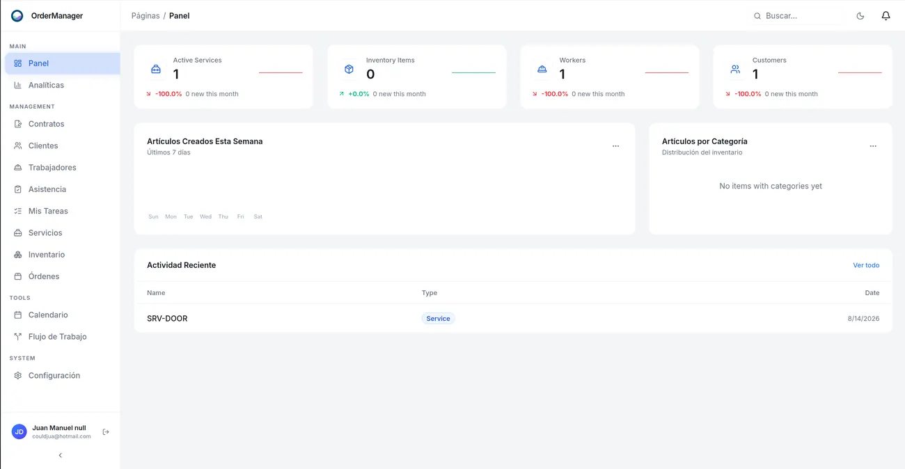Click the Órdenes calendar icon
Image resolution: width=905 pixels, height=469 pixels.
tap(18, 276)
